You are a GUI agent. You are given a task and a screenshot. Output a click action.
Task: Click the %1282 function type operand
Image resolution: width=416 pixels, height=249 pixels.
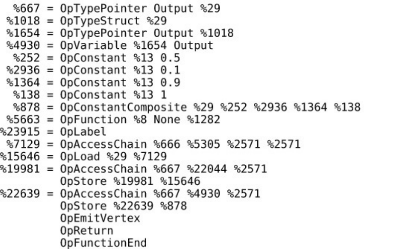point(207,119)
